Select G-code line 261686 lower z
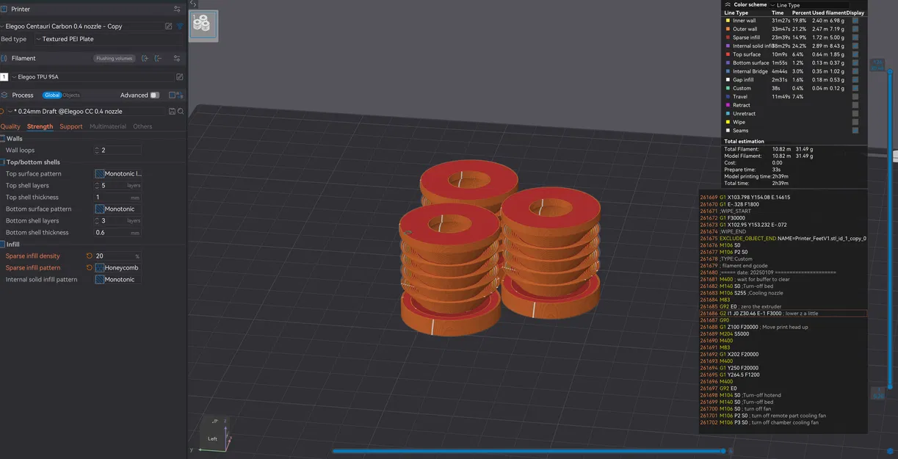The image size is (898, 459). click(x=783, y=313)
